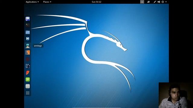Open the green Leafpad text editor icon
The image size is (193, 108).
27,79
